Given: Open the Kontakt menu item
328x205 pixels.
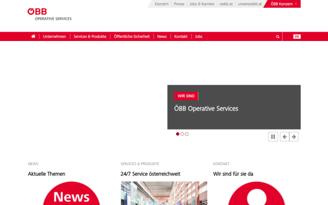Looking at the screenshot, I should point(181,37).
